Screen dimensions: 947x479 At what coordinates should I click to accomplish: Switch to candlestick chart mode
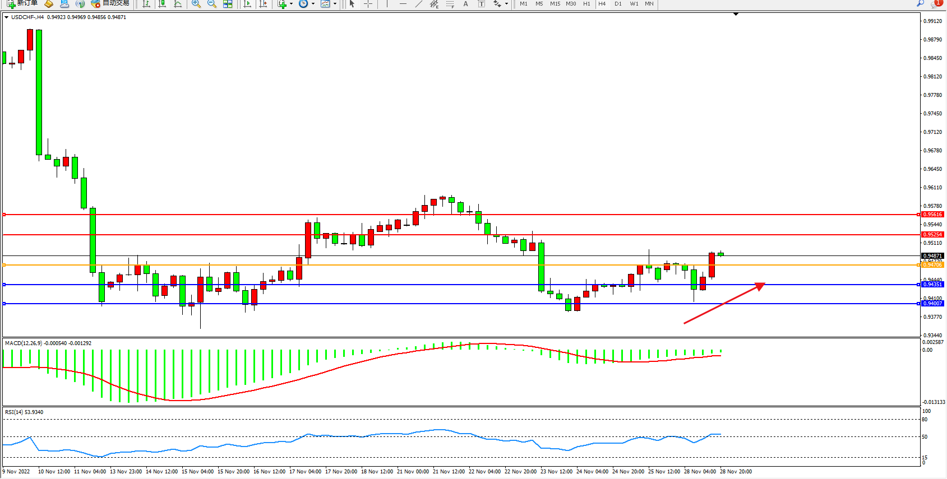click(x=162, y=4)
